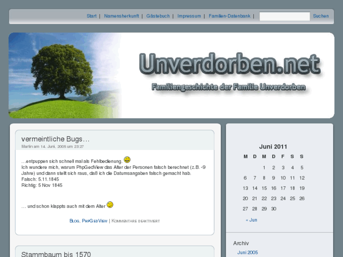Open the Stammbaum bis 1570 post

[x=56, y=254]
